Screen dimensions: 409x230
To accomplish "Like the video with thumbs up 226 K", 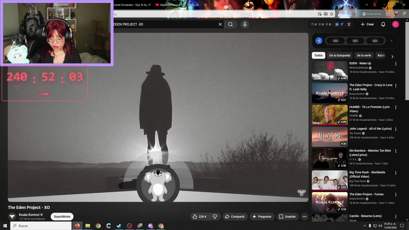I will tap(199, 217).
